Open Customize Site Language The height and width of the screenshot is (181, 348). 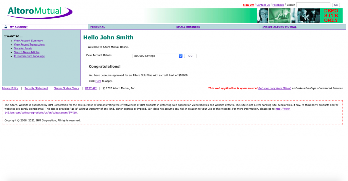coord(29,56)
